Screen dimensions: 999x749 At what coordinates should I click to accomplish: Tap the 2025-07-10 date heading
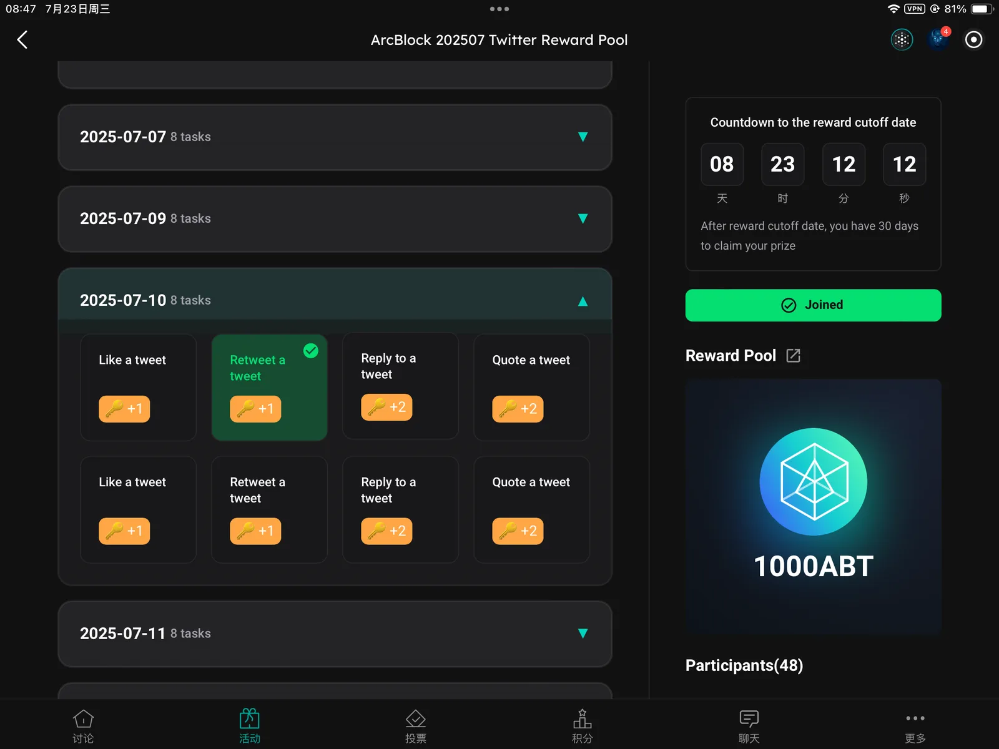coord(123,301)
